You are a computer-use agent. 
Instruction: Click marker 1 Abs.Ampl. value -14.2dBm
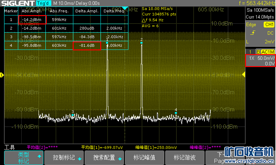[32, 19]
